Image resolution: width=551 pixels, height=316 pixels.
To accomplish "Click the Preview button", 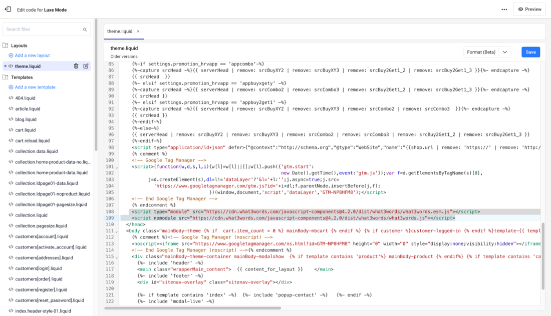I will (529, 9).
